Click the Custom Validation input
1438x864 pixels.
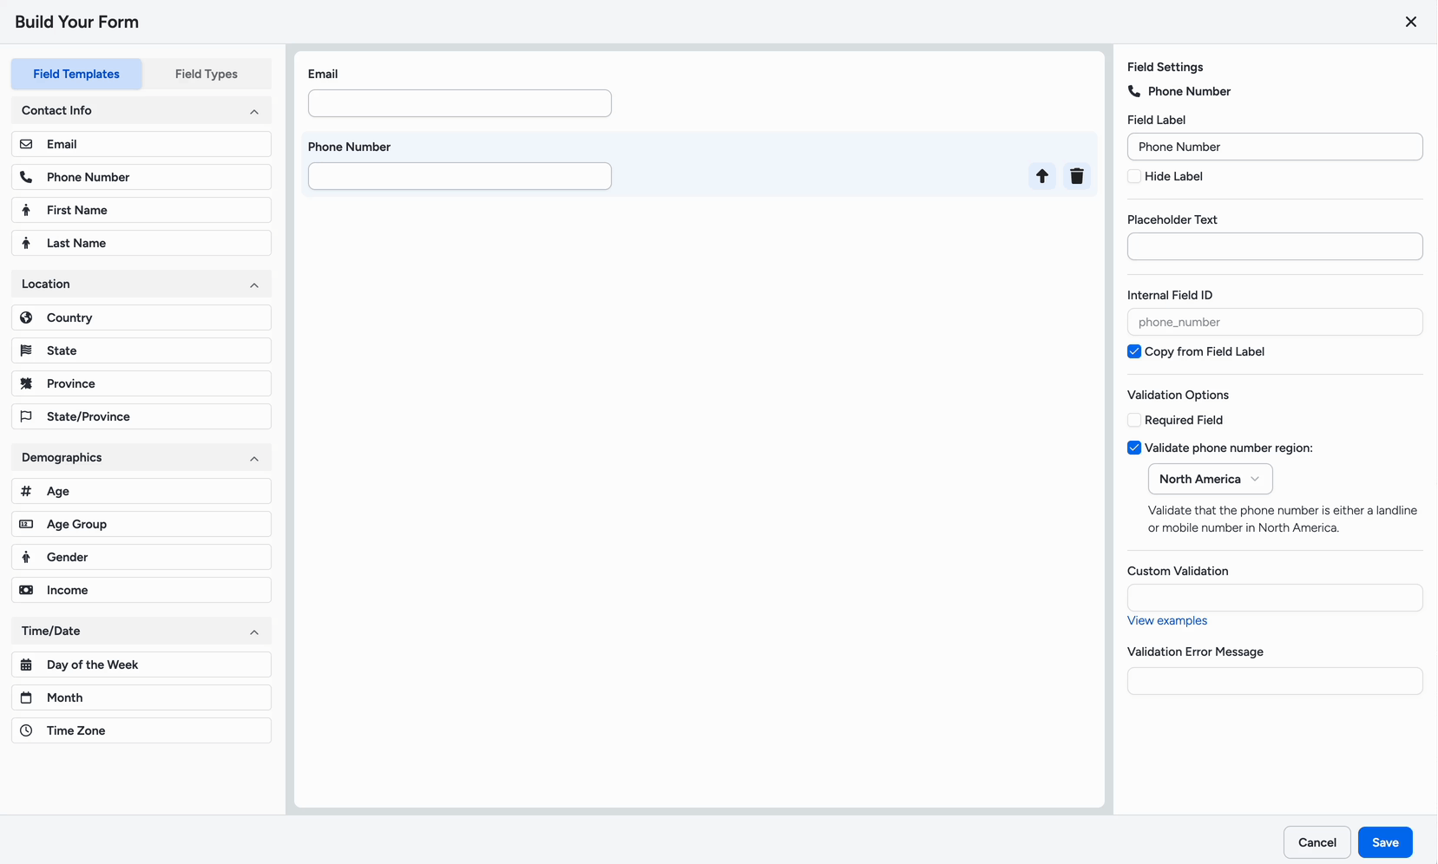point(1275,598)
